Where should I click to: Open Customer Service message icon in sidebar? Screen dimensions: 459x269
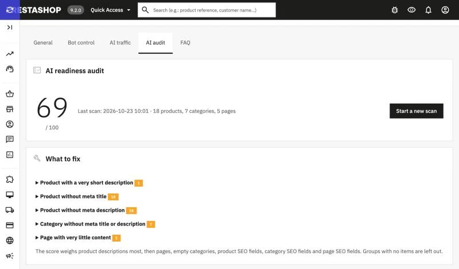[x=10, y=139]
